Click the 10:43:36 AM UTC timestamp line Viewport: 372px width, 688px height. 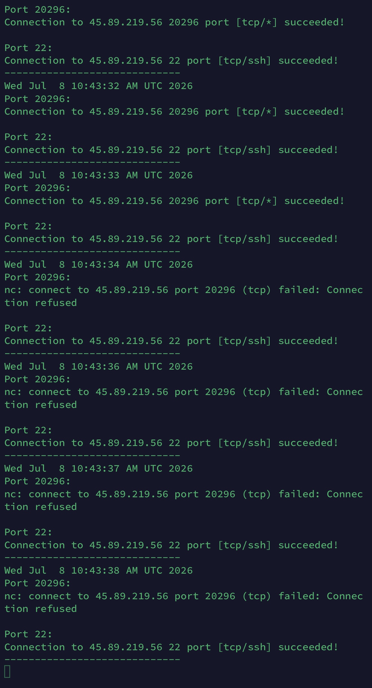(99, 367)
